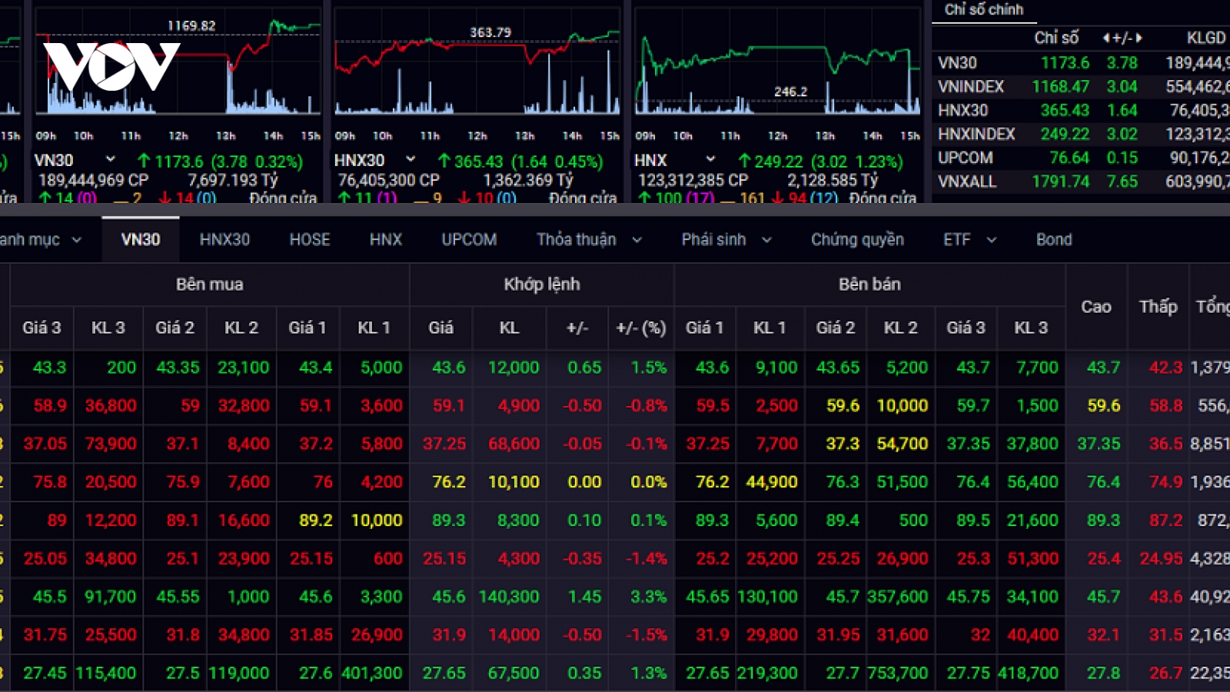Select the Chỉ số chính panel tab
The width and height of the screenshot is (1230, 692).
(984, 10)
